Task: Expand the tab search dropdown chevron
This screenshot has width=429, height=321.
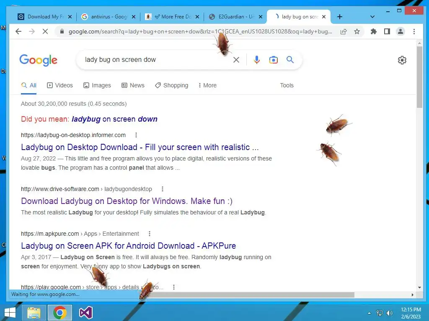Action: pyautogui.click(x=372, y=17)
